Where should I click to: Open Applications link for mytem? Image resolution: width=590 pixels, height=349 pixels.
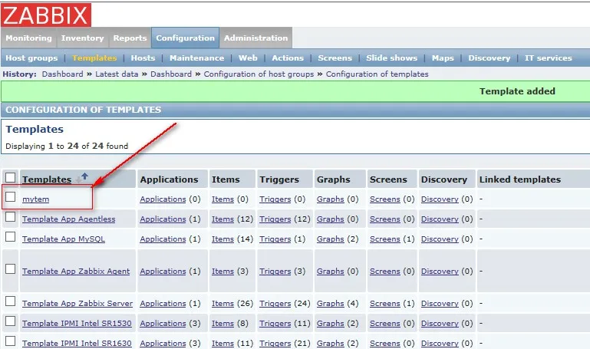point(163,199)
